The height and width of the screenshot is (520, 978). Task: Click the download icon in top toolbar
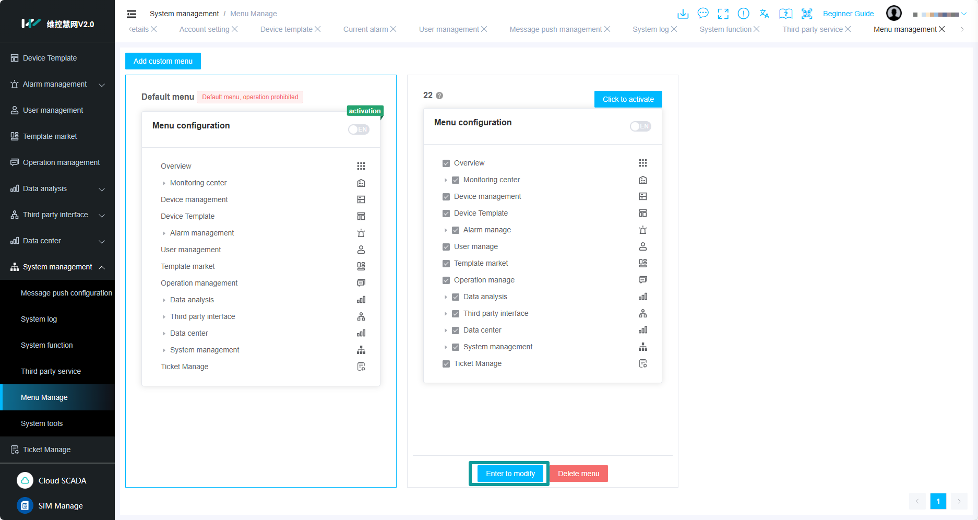[x=683, y=14]
